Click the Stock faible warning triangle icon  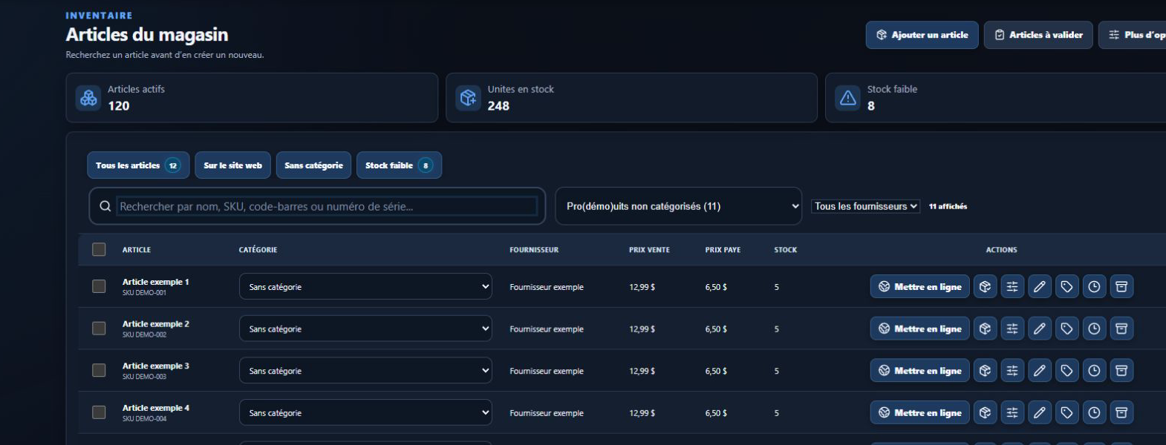point(847,98)
